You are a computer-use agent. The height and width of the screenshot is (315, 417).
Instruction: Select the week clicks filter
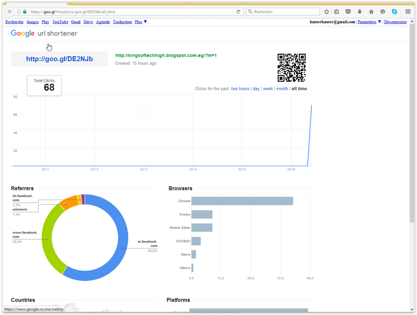coord(267,89)
